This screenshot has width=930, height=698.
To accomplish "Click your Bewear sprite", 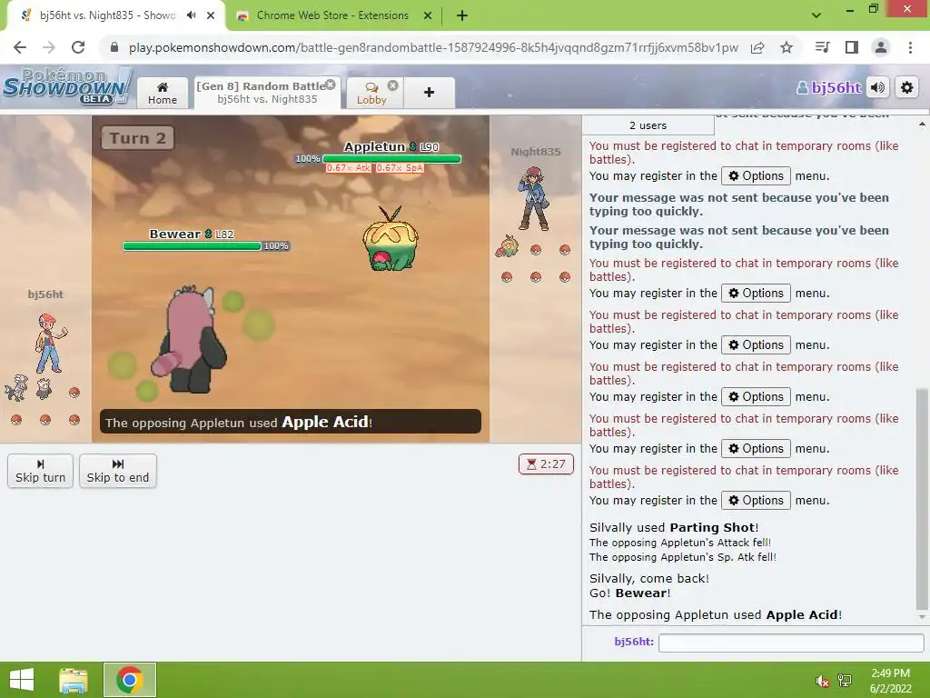I will tap(189, 340).
